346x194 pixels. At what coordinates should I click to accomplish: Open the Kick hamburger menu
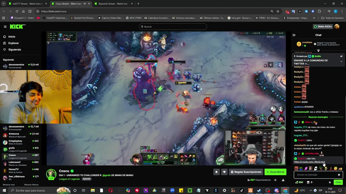click(5, 27)
